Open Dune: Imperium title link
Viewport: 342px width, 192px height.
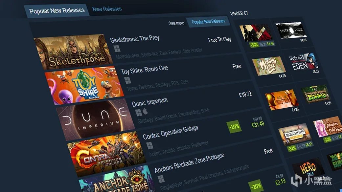tap(149, 102)
